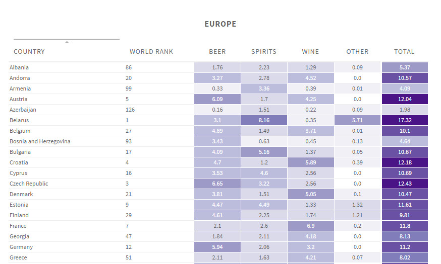Click the sort arrow above Country column

tap(67, 42)
